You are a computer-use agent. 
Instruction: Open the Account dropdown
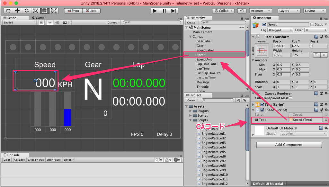260,11
